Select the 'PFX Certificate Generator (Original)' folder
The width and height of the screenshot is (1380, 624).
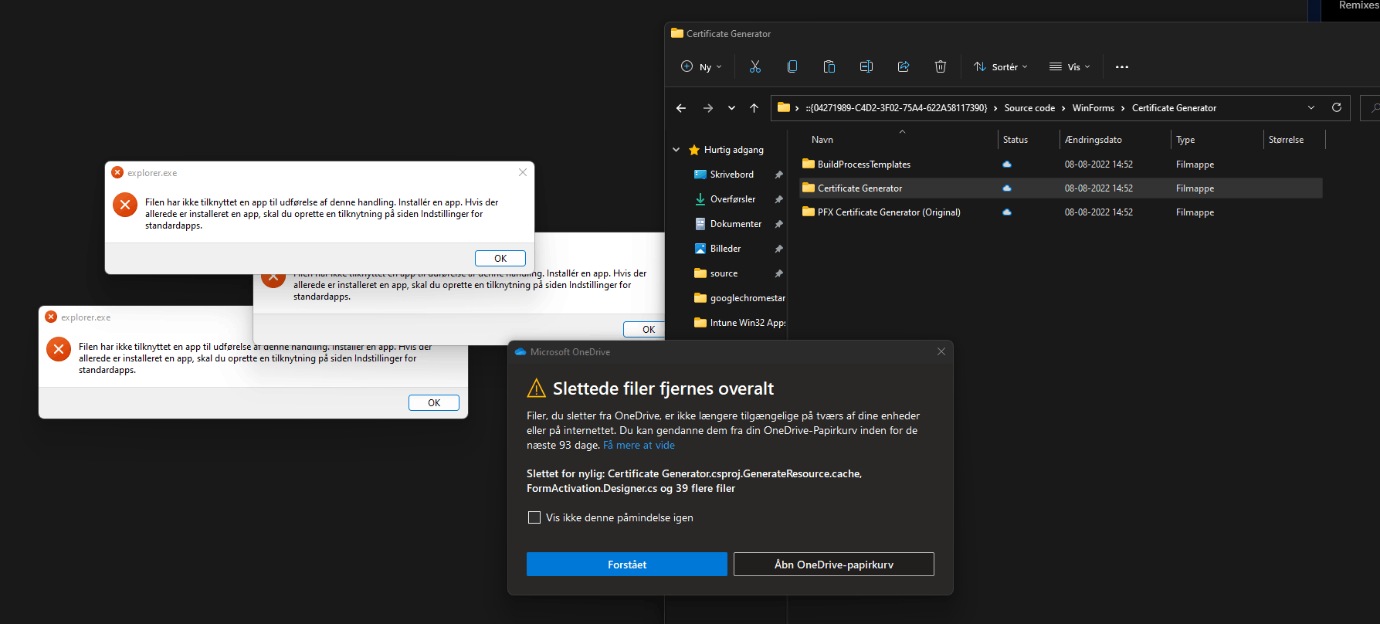coord(889,212)
